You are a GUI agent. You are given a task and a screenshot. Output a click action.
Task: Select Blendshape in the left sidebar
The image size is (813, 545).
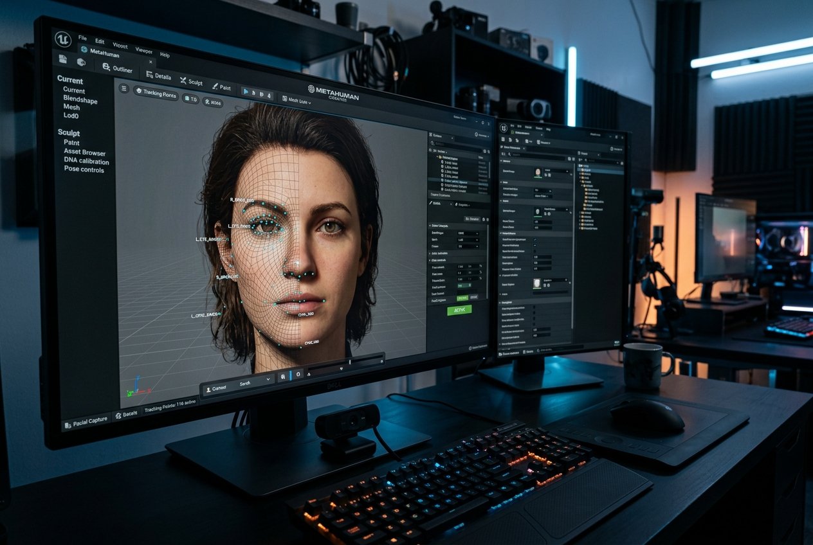click(x=80, y=100)
